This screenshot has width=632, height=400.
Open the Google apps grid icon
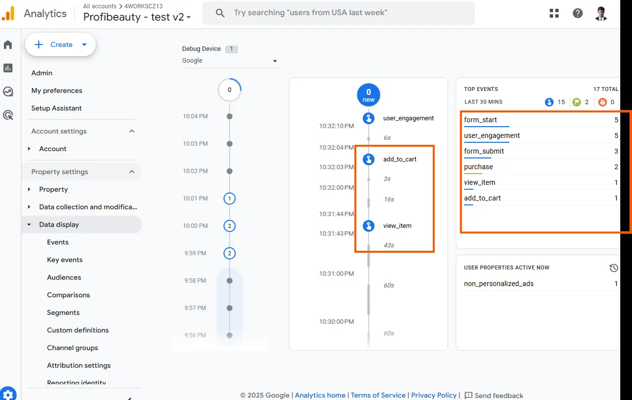coord(554,13)
